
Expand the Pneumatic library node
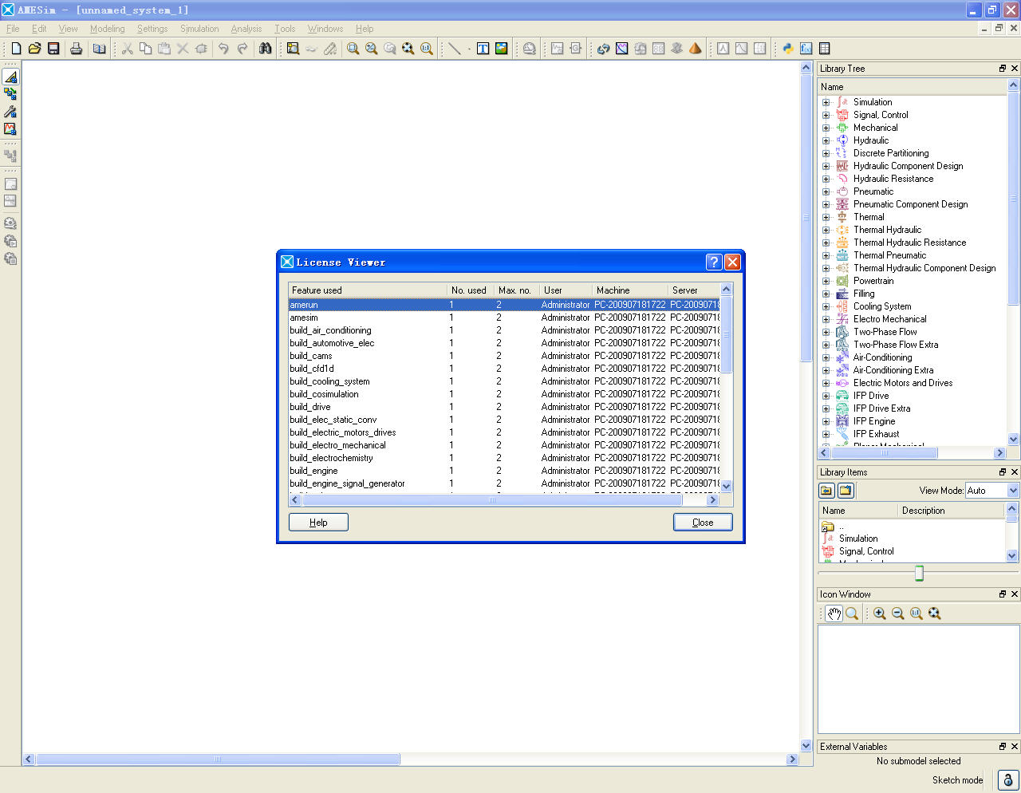[x=826, y=191]
